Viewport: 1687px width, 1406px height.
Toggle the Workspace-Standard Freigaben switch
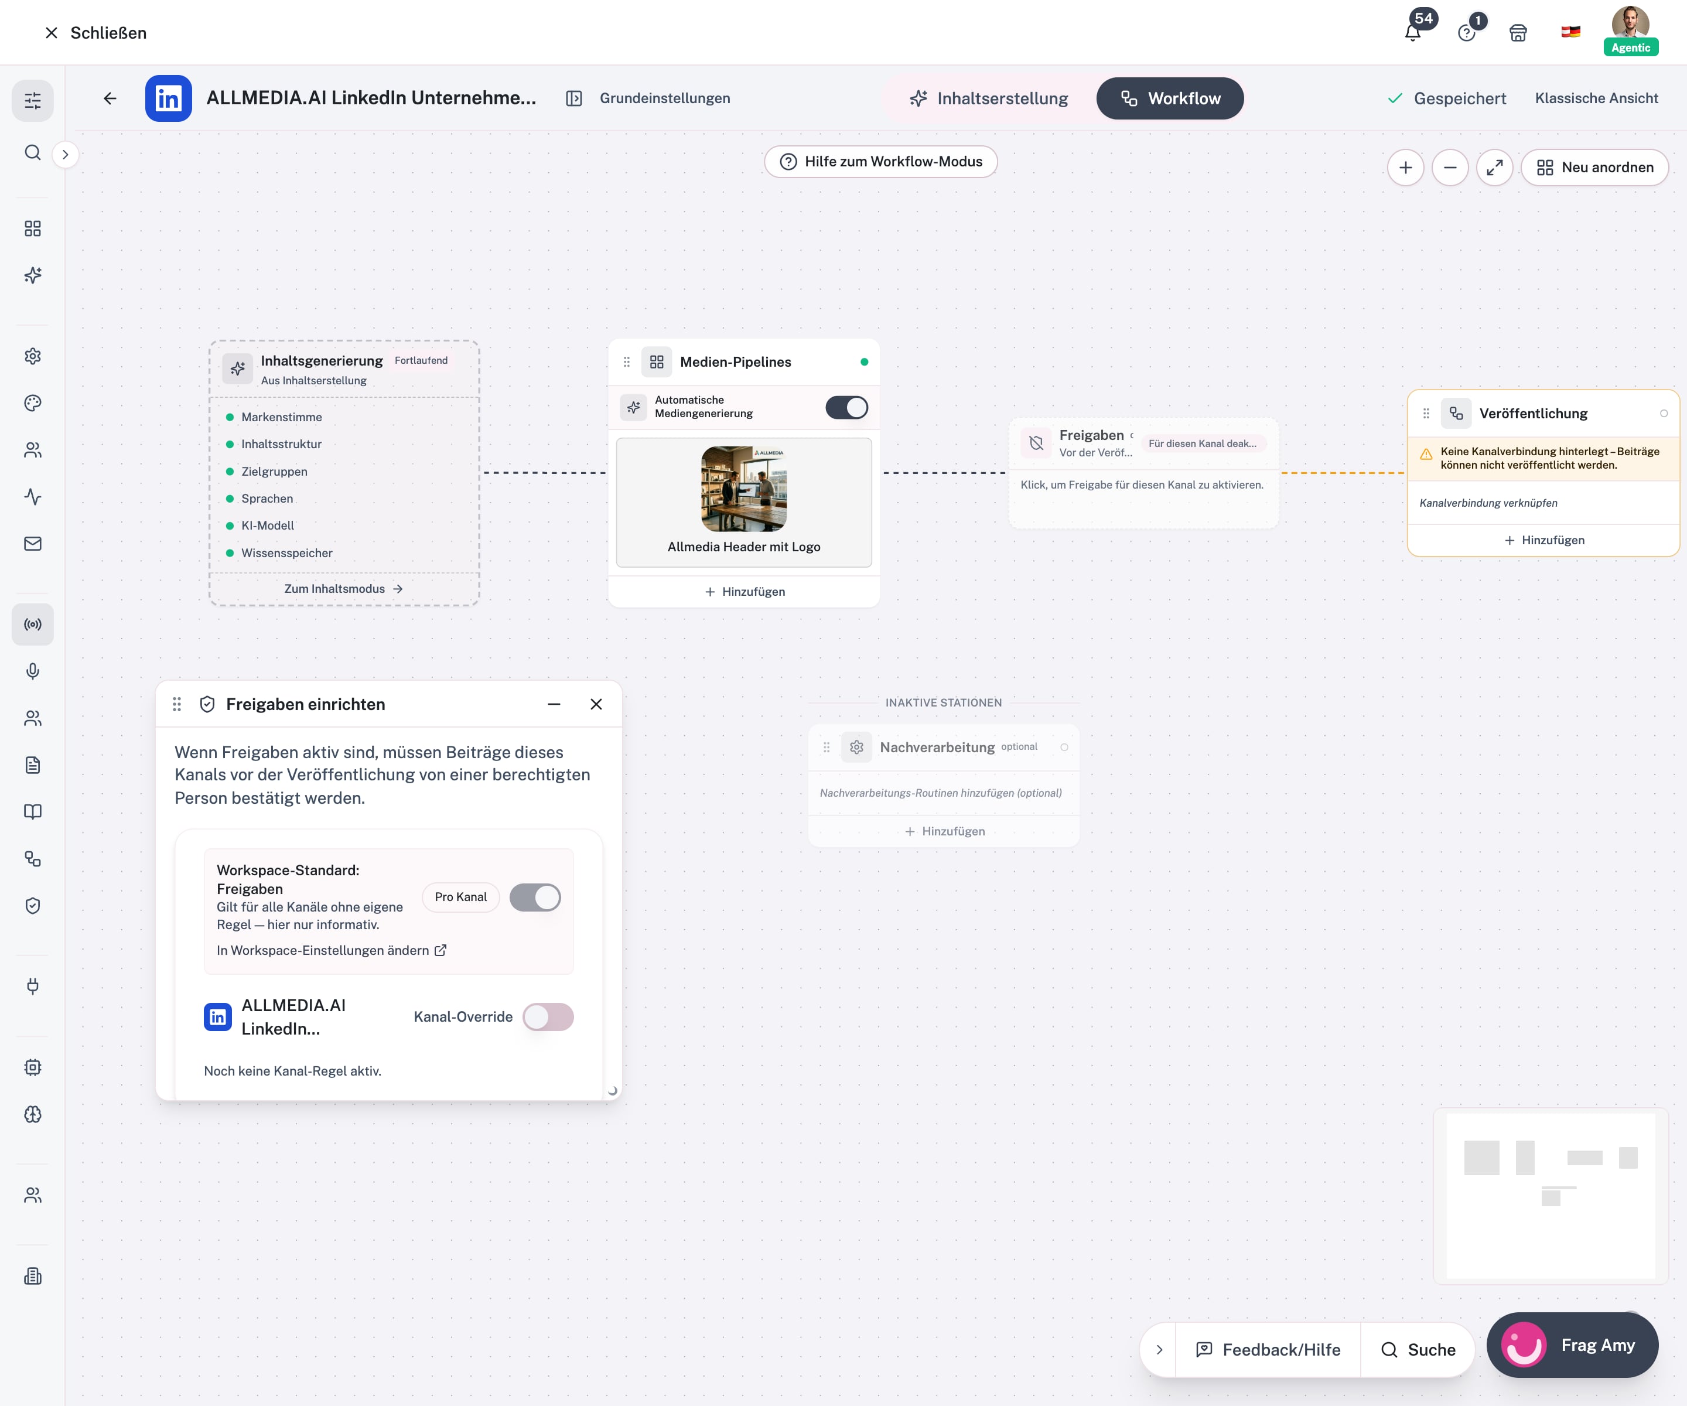coord(535,897)
